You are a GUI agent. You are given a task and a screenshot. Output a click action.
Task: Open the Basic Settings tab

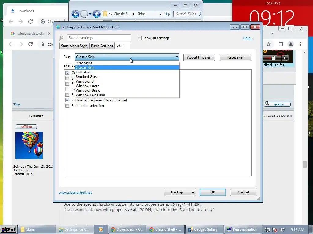(x=102, y=46)
